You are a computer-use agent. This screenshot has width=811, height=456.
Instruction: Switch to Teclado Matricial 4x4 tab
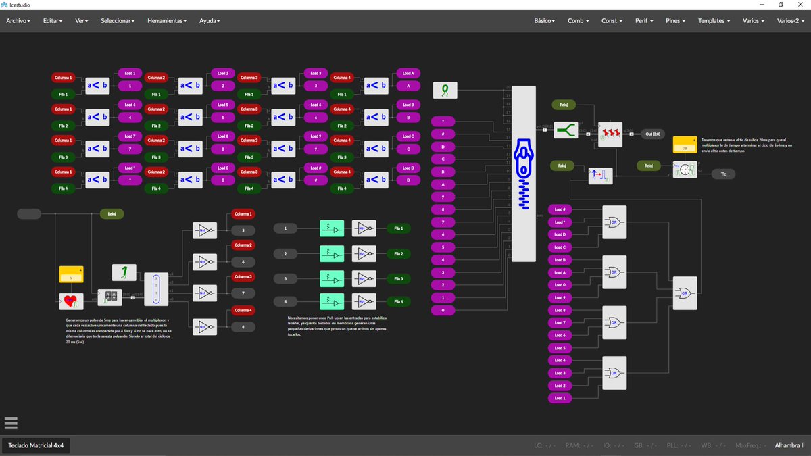36,446
